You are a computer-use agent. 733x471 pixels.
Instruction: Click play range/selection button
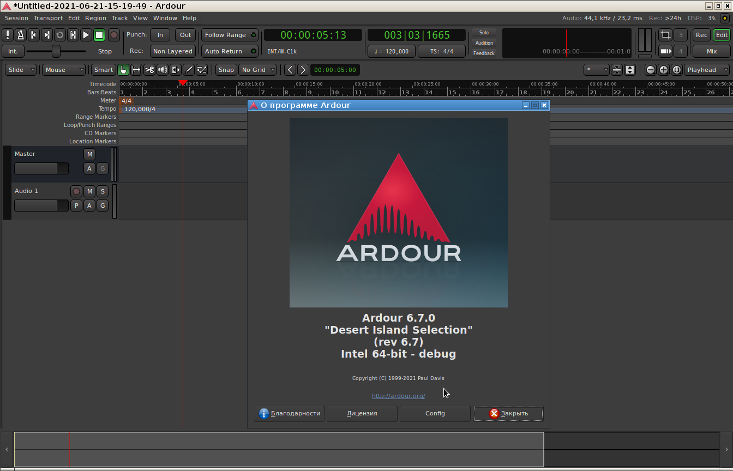(73, 35)
